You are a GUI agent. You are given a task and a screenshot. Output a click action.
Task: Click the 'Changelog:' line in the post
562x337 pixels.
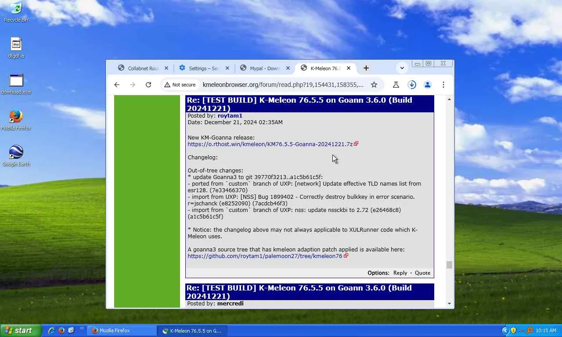point(202,158)
